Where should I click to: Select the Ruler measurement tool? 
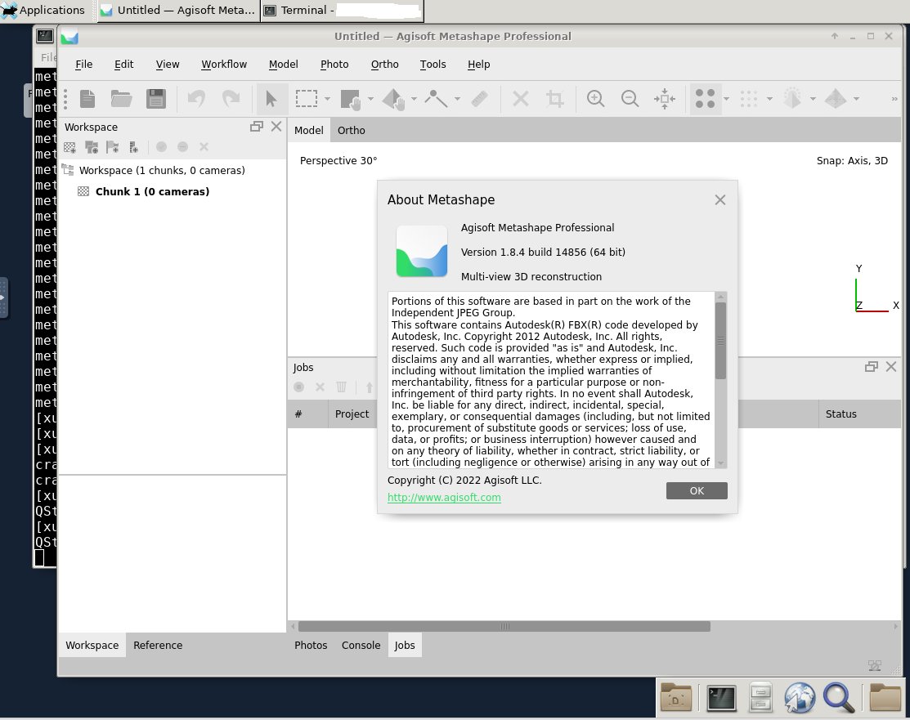[479, 99]
